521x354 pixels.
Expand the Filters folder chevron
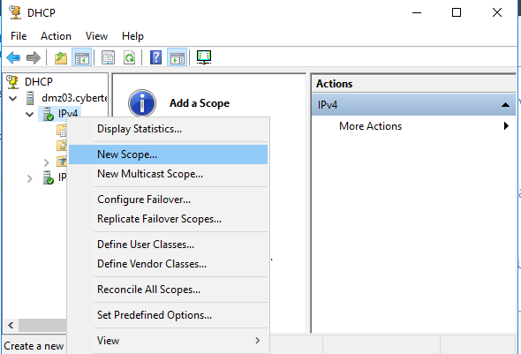(x=46, y=162)
